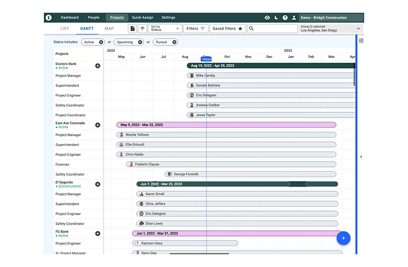Open the East Ave Coronado project name
Viewport: 408px width, 267px height.
pos(70,123)
